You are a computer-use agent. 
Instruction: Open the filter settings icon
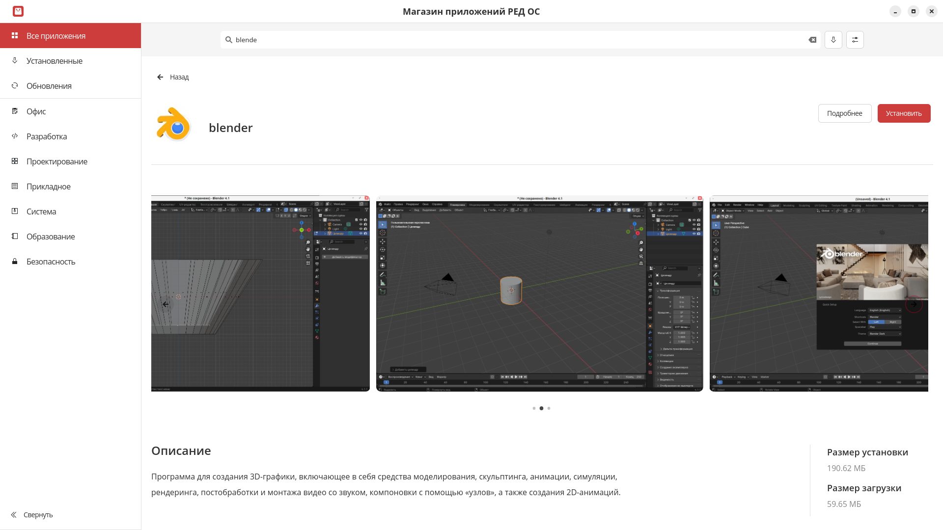point(855,40)
